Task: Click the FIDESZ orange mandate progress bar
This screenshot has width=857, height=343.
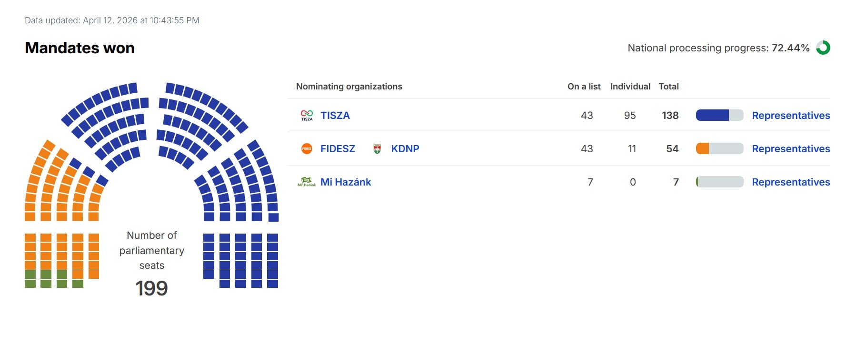Action: click(x=719, y=148)
